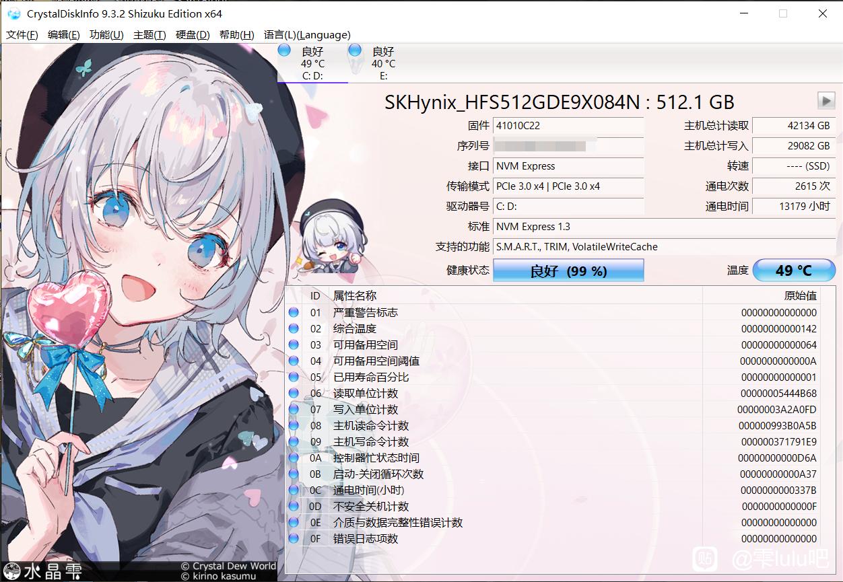843x582 pixels.
Task: Click the rotation speed value ---- (SSD)
Action: click(794, 166)
